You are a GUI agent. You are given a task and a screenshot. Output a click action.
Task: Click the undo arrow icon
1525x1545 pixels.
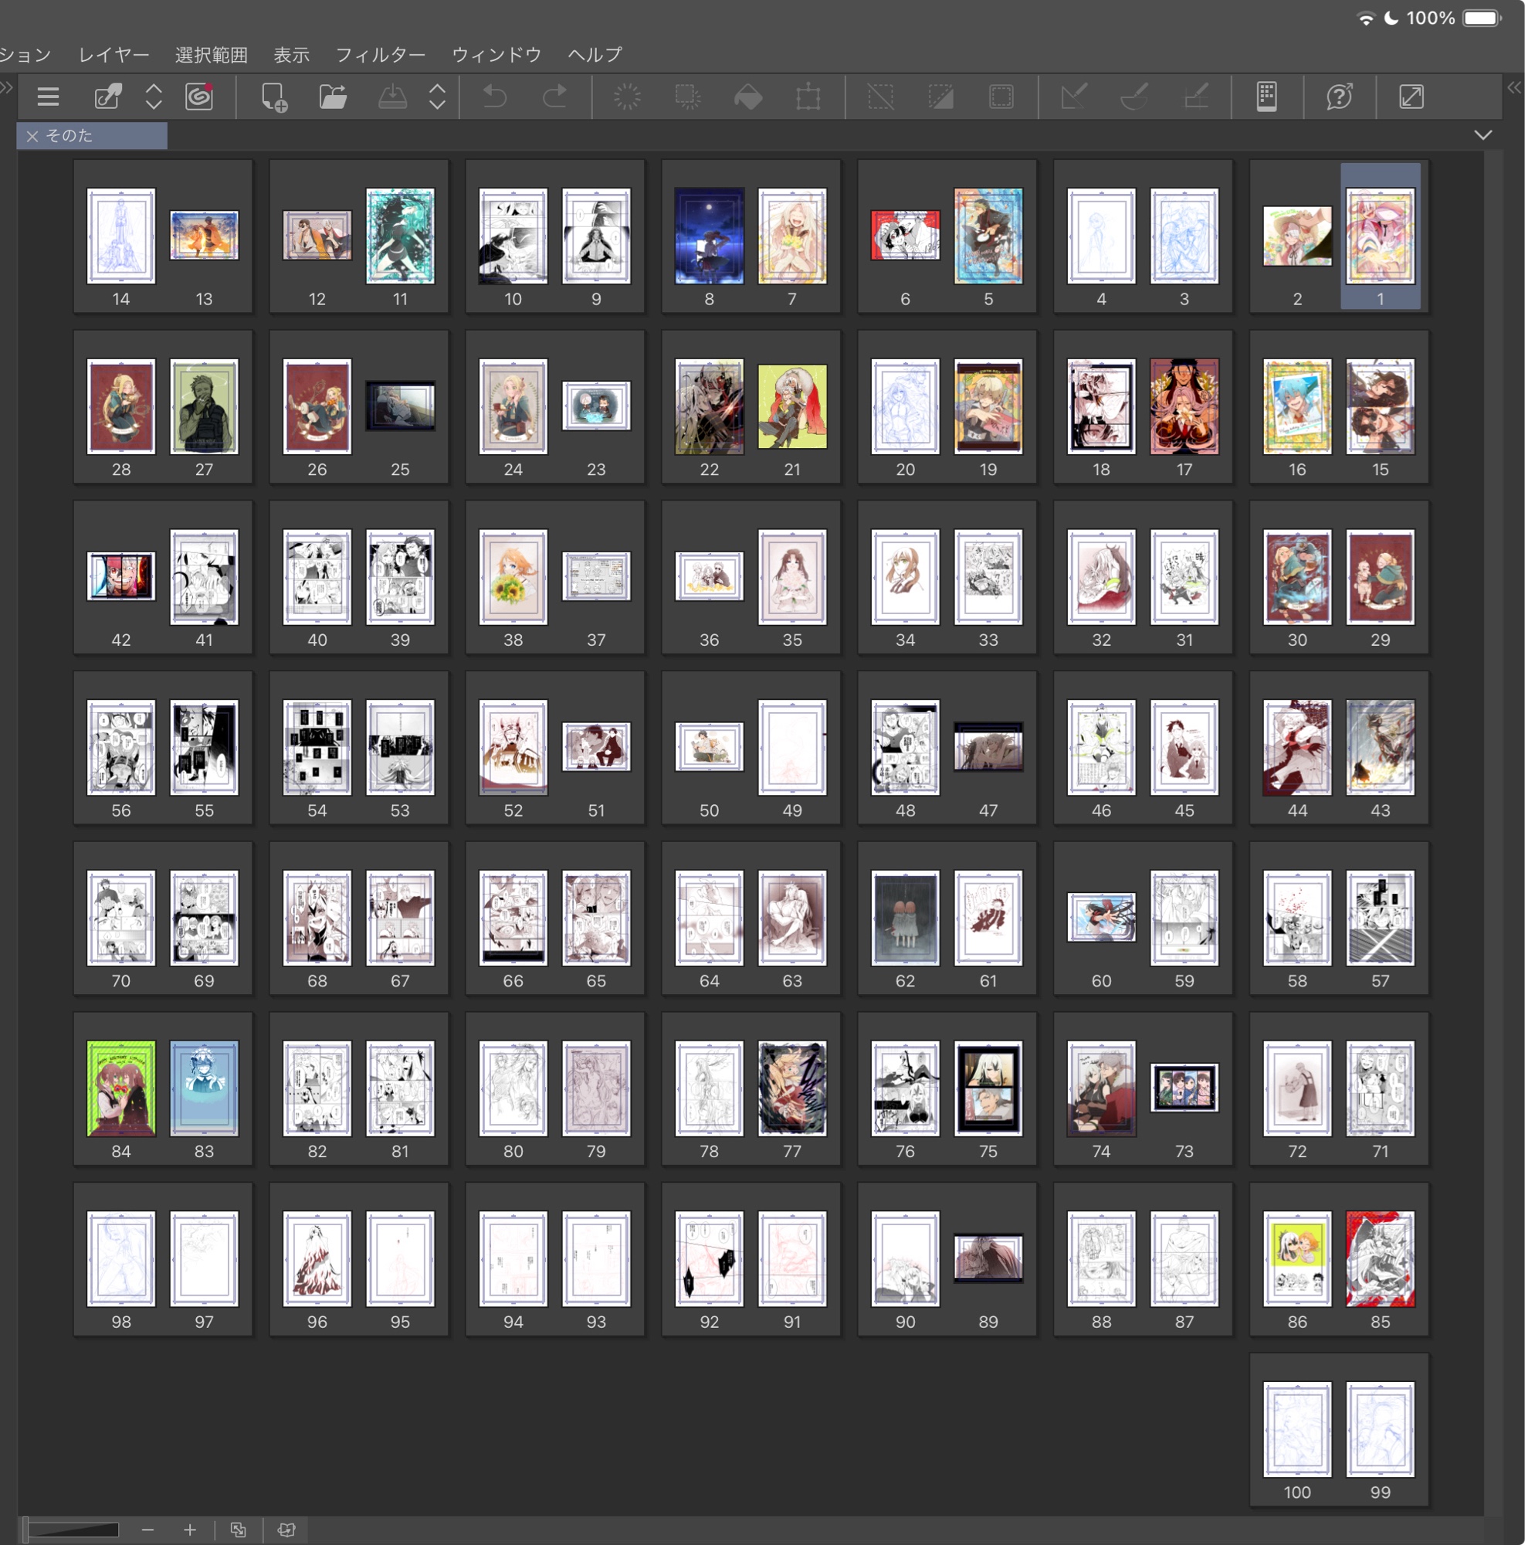(x=495, y=97)
